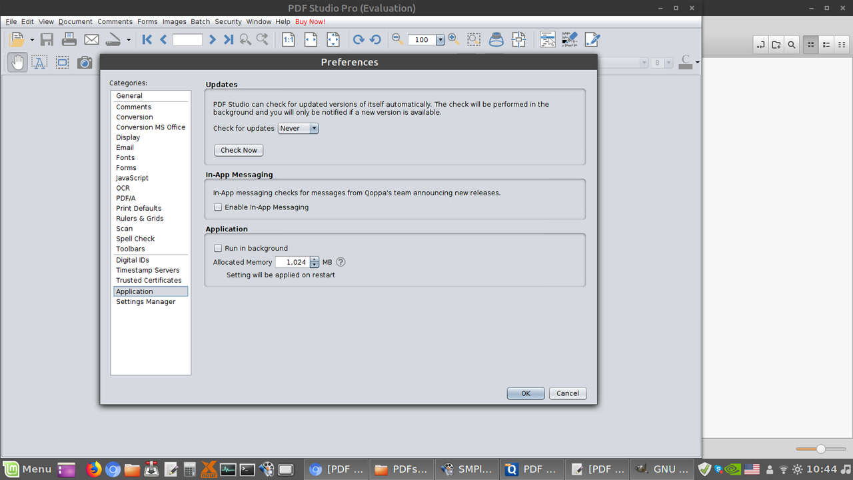This screenshot has height=480, width=853.
Task: Click the page number input field
Action: point(187,40)
